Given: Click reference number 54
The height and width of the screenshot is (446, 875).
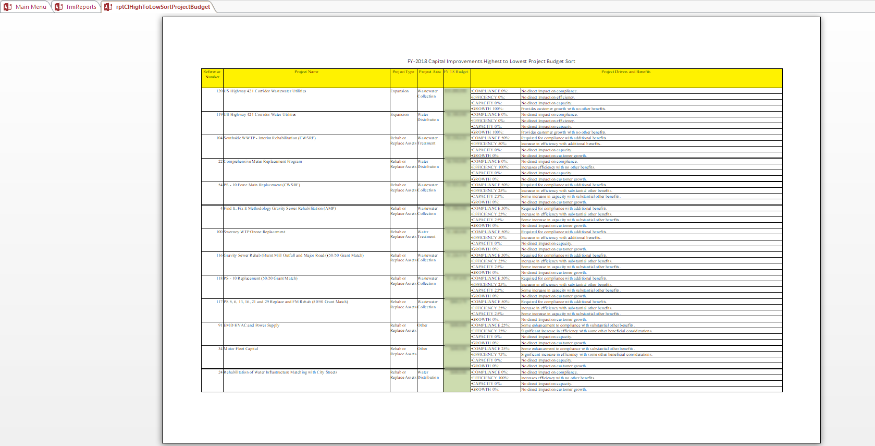Looking at the screenshot, I should (x=220, y=185).
